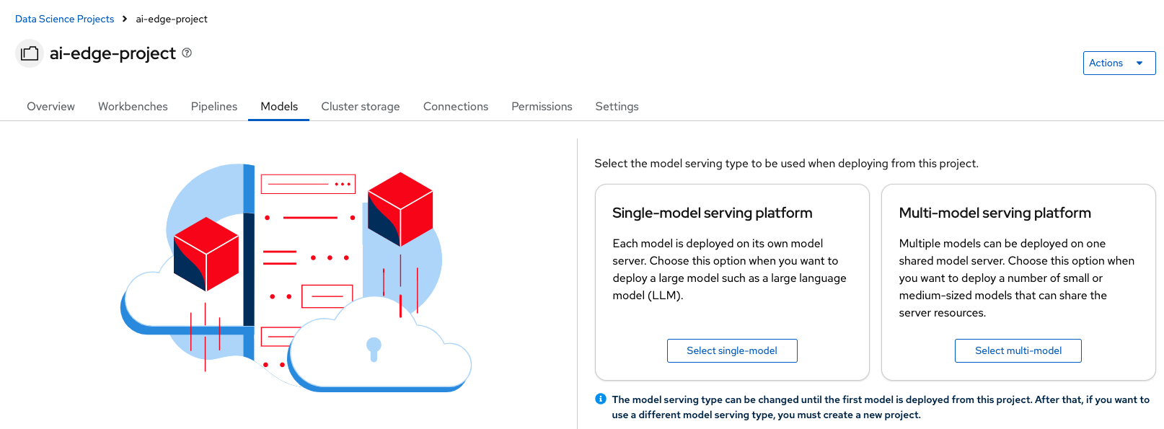Follow the Data Science Projects breadcrumb link
Screen dimensions: 1164x429
click(x=64, y=19)
